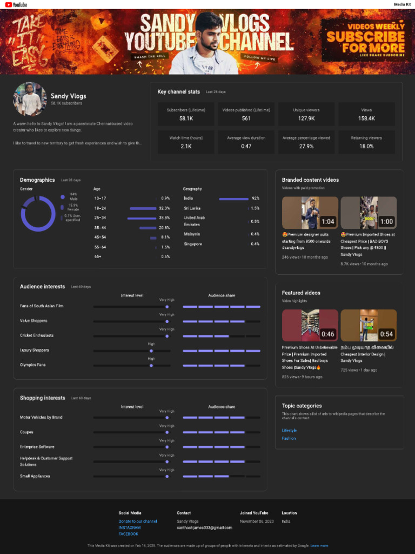The height and width of the screenshot is (554, 415).
Task: Click the Olympics Fans interest level slider
Action: [132, 366]
